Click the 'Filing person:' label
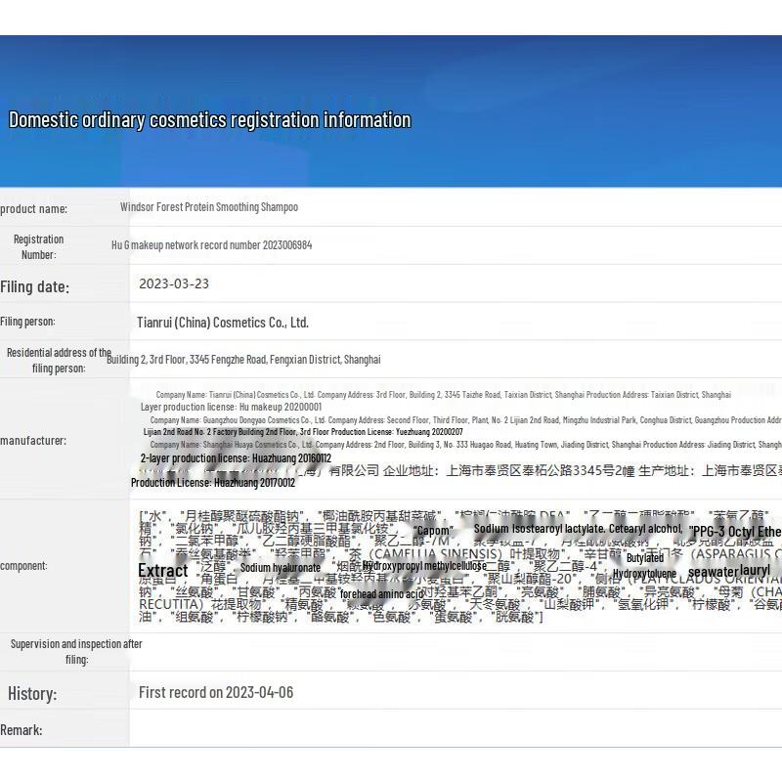The height and width of the screenshot is (782, 782). click(28, 322)
